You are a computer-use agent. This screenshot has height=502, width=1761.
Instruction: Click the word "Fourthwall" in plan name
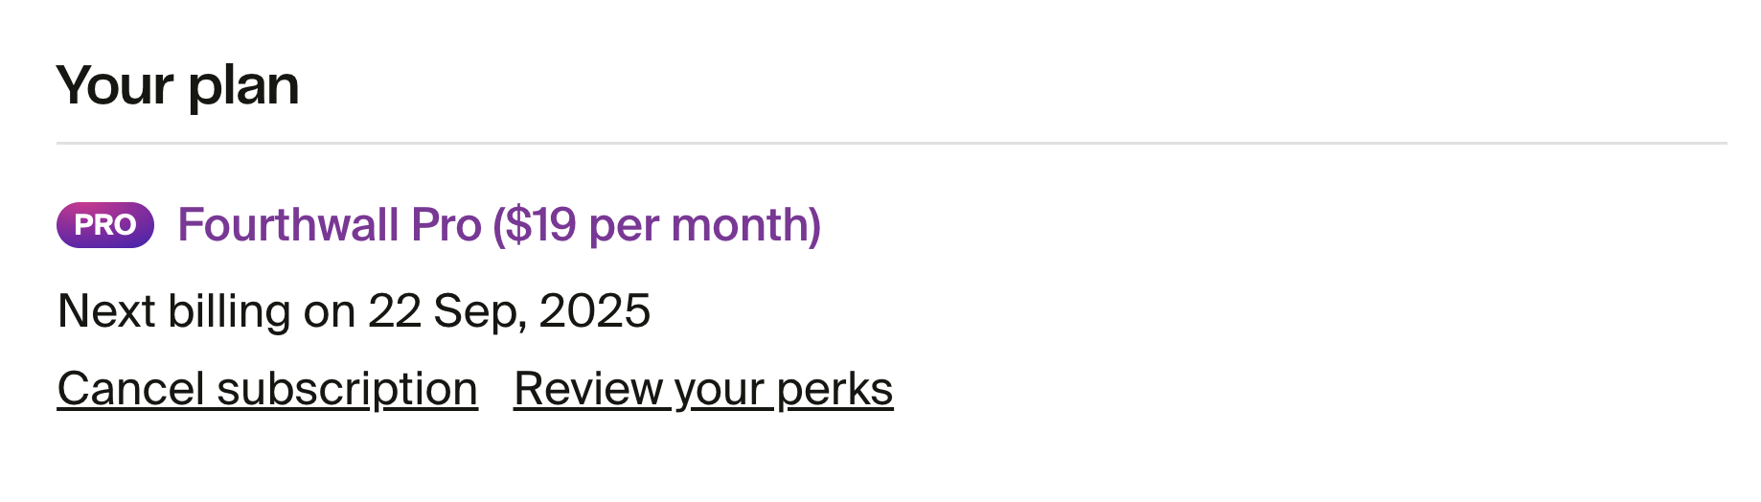(x=288, y=225)
